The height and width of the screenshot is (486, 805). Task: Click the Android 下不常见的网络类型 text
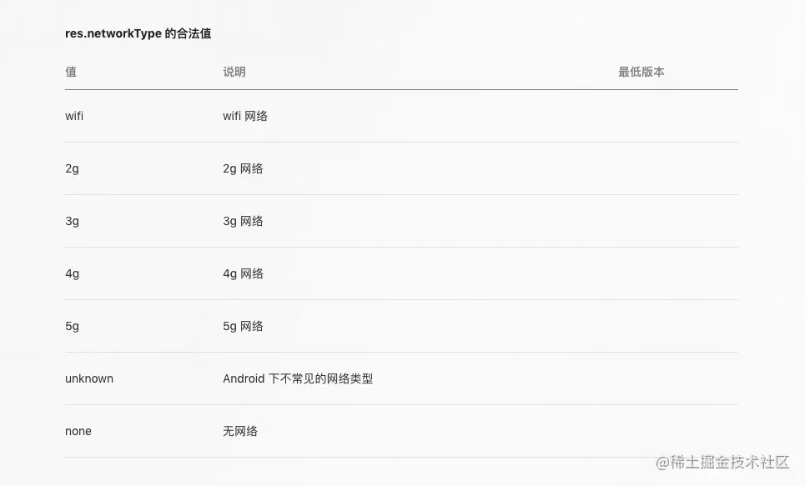[298, 378]
